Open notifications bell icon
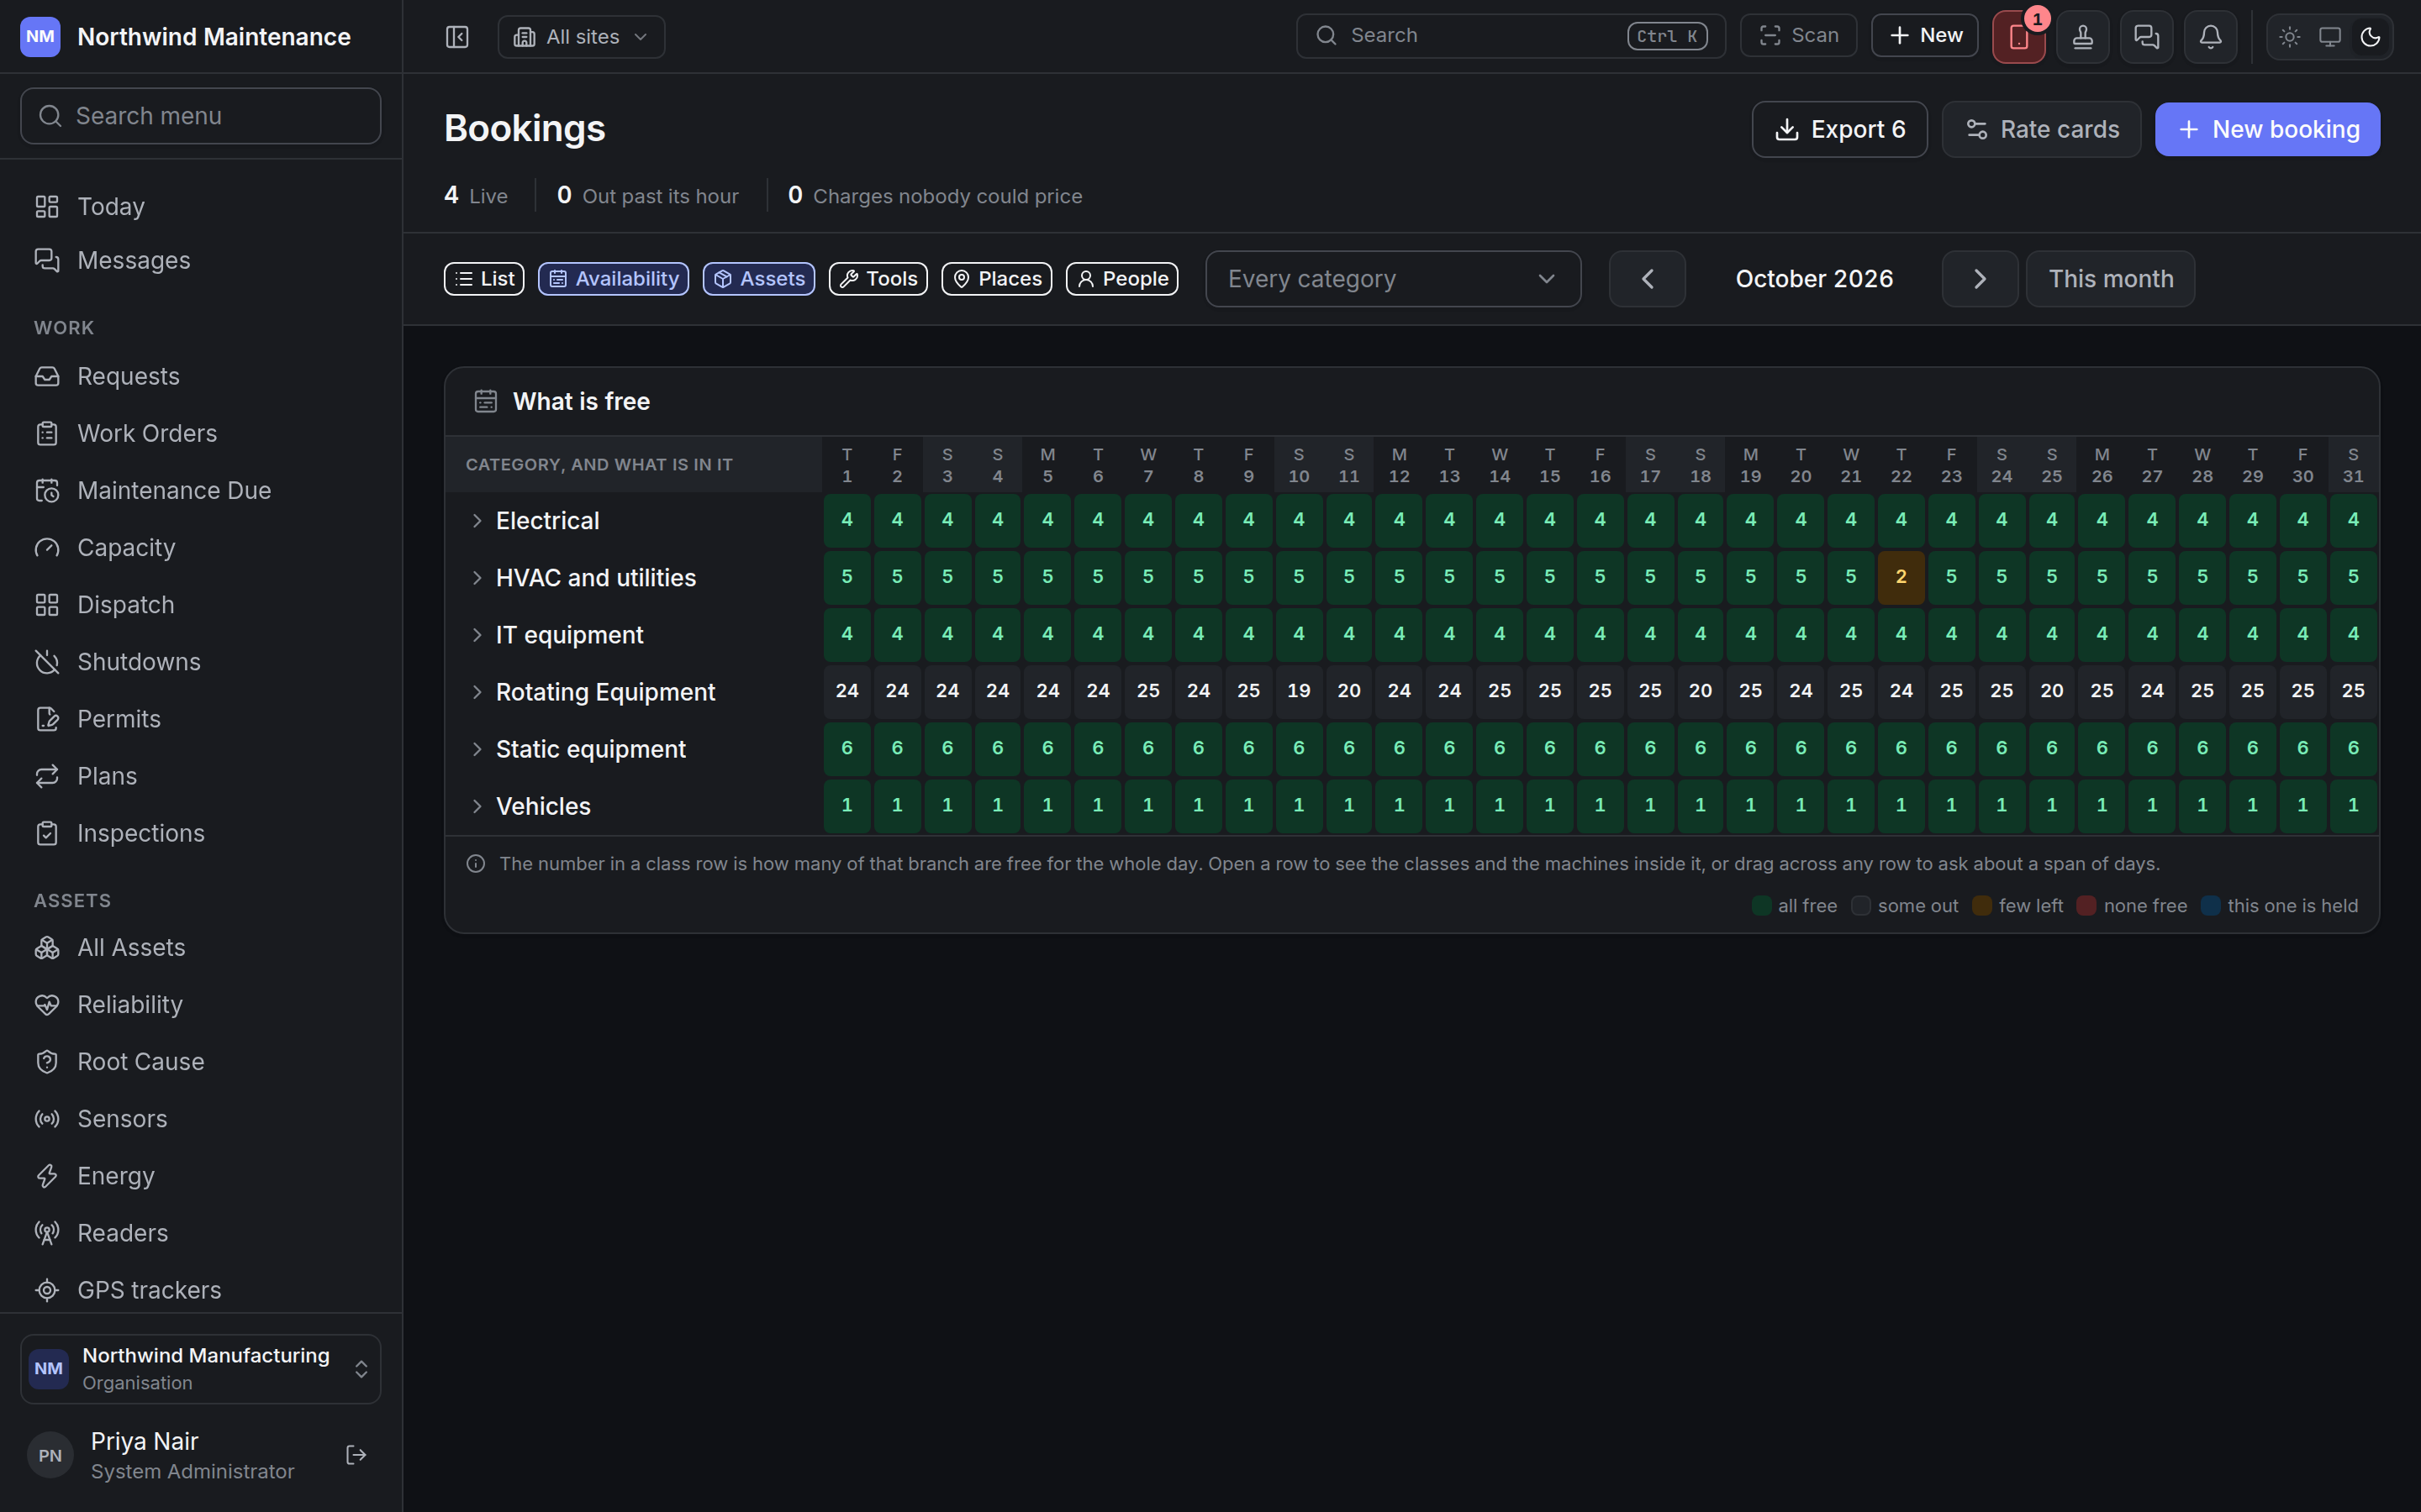 2210,37
